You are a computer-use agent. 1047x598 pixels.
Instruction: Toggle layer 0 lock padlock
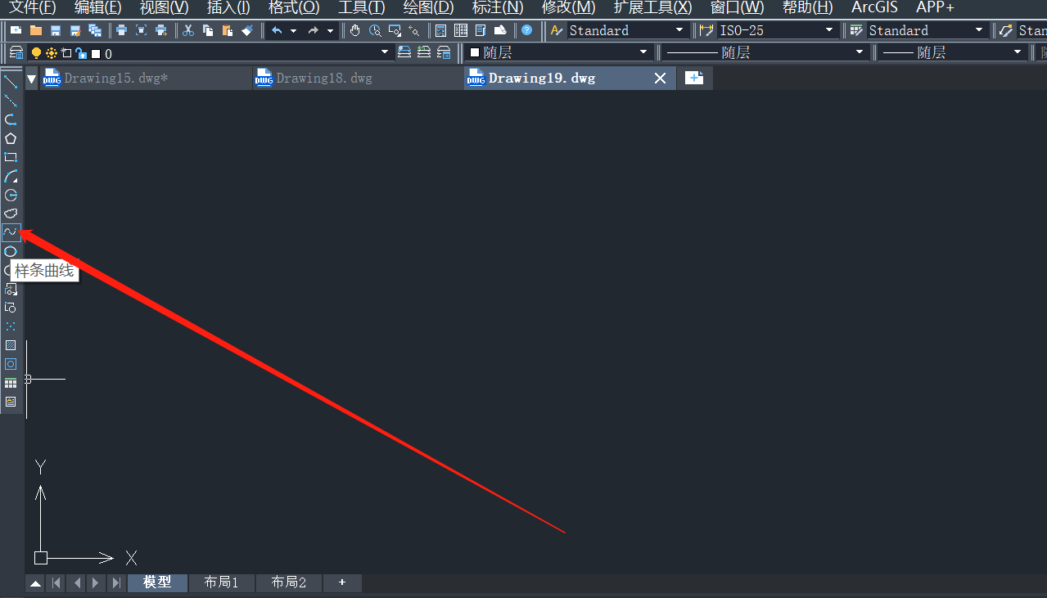pyautogui.click(x=81, y=52)
